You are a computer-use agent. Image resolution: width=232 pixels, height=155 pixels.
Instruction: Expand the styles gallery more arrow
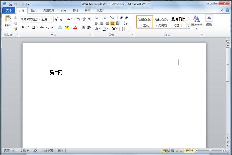(188, 27)
